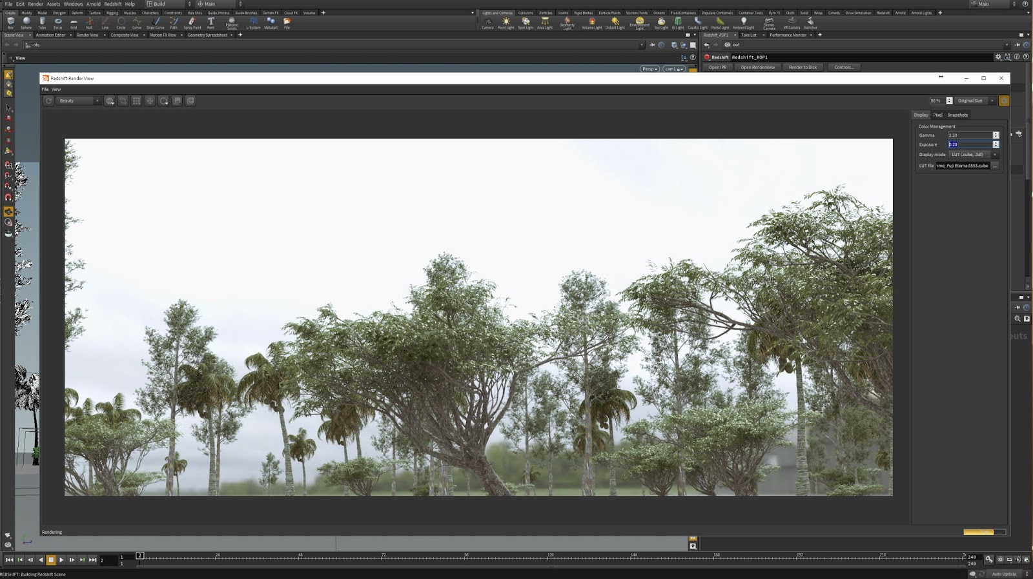Select the Font shelf tool
This screenshot has width=1033, height=579.
pos(211,23)
